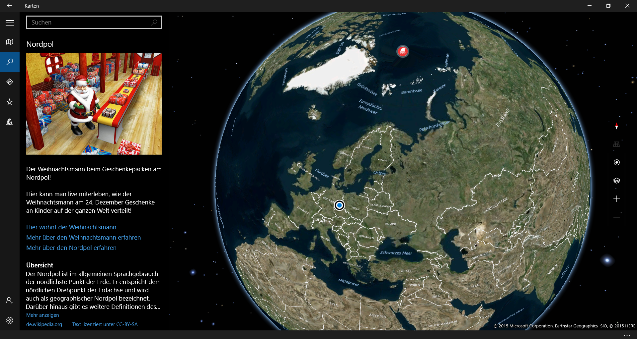
Task: Open the three-dot more options menu
Action: tap(627, 335)
